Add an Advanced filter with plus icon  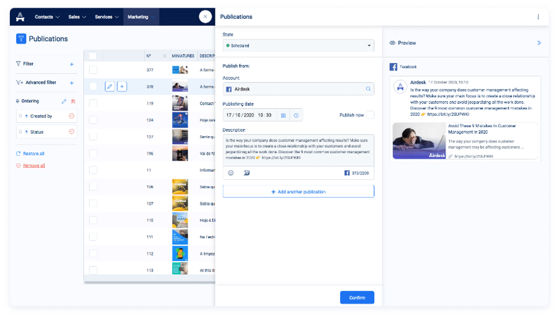[71, 83]
